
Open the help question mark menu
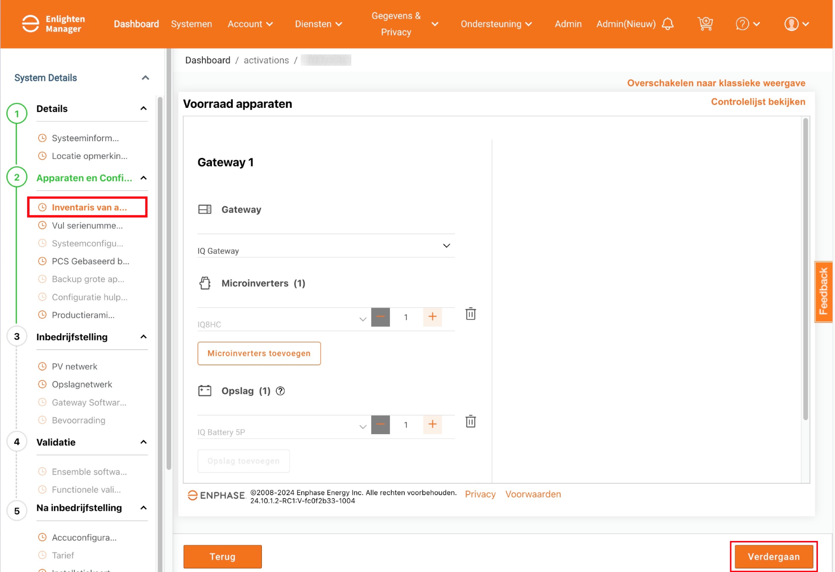pos(748,24)
